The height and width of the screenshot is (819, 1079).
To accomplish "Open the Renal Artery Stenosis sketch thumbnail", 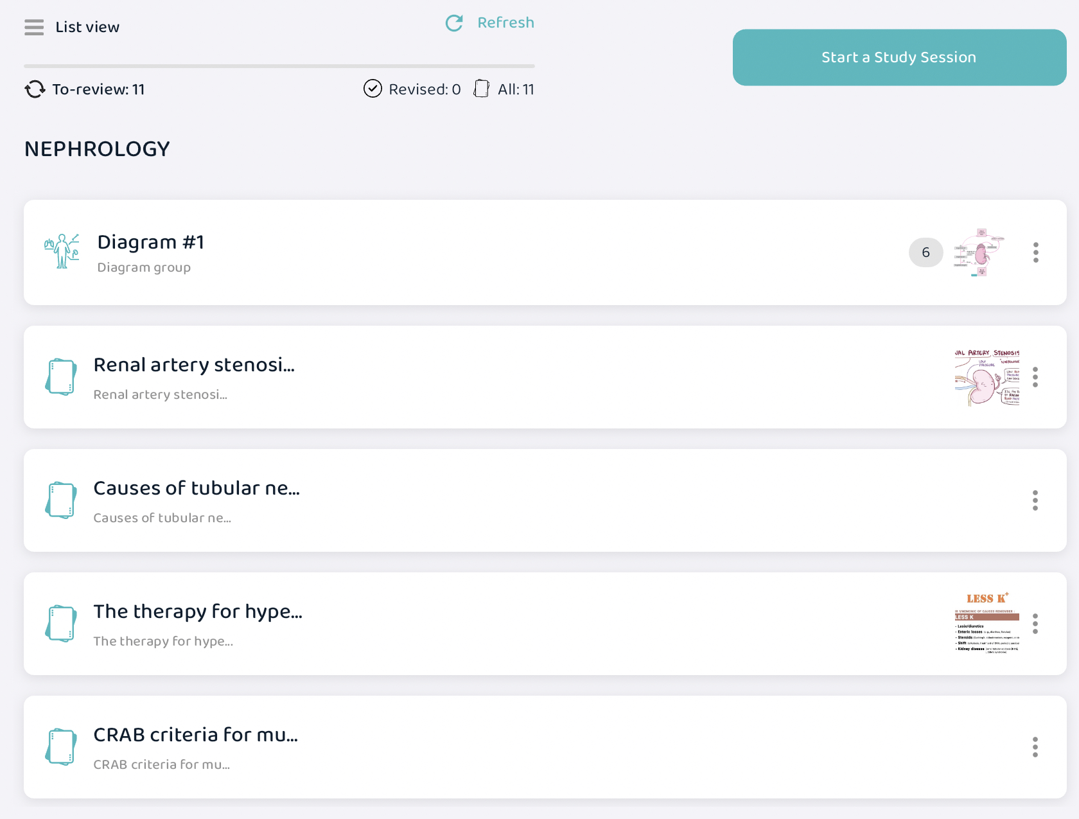I will tap(987, 377).
